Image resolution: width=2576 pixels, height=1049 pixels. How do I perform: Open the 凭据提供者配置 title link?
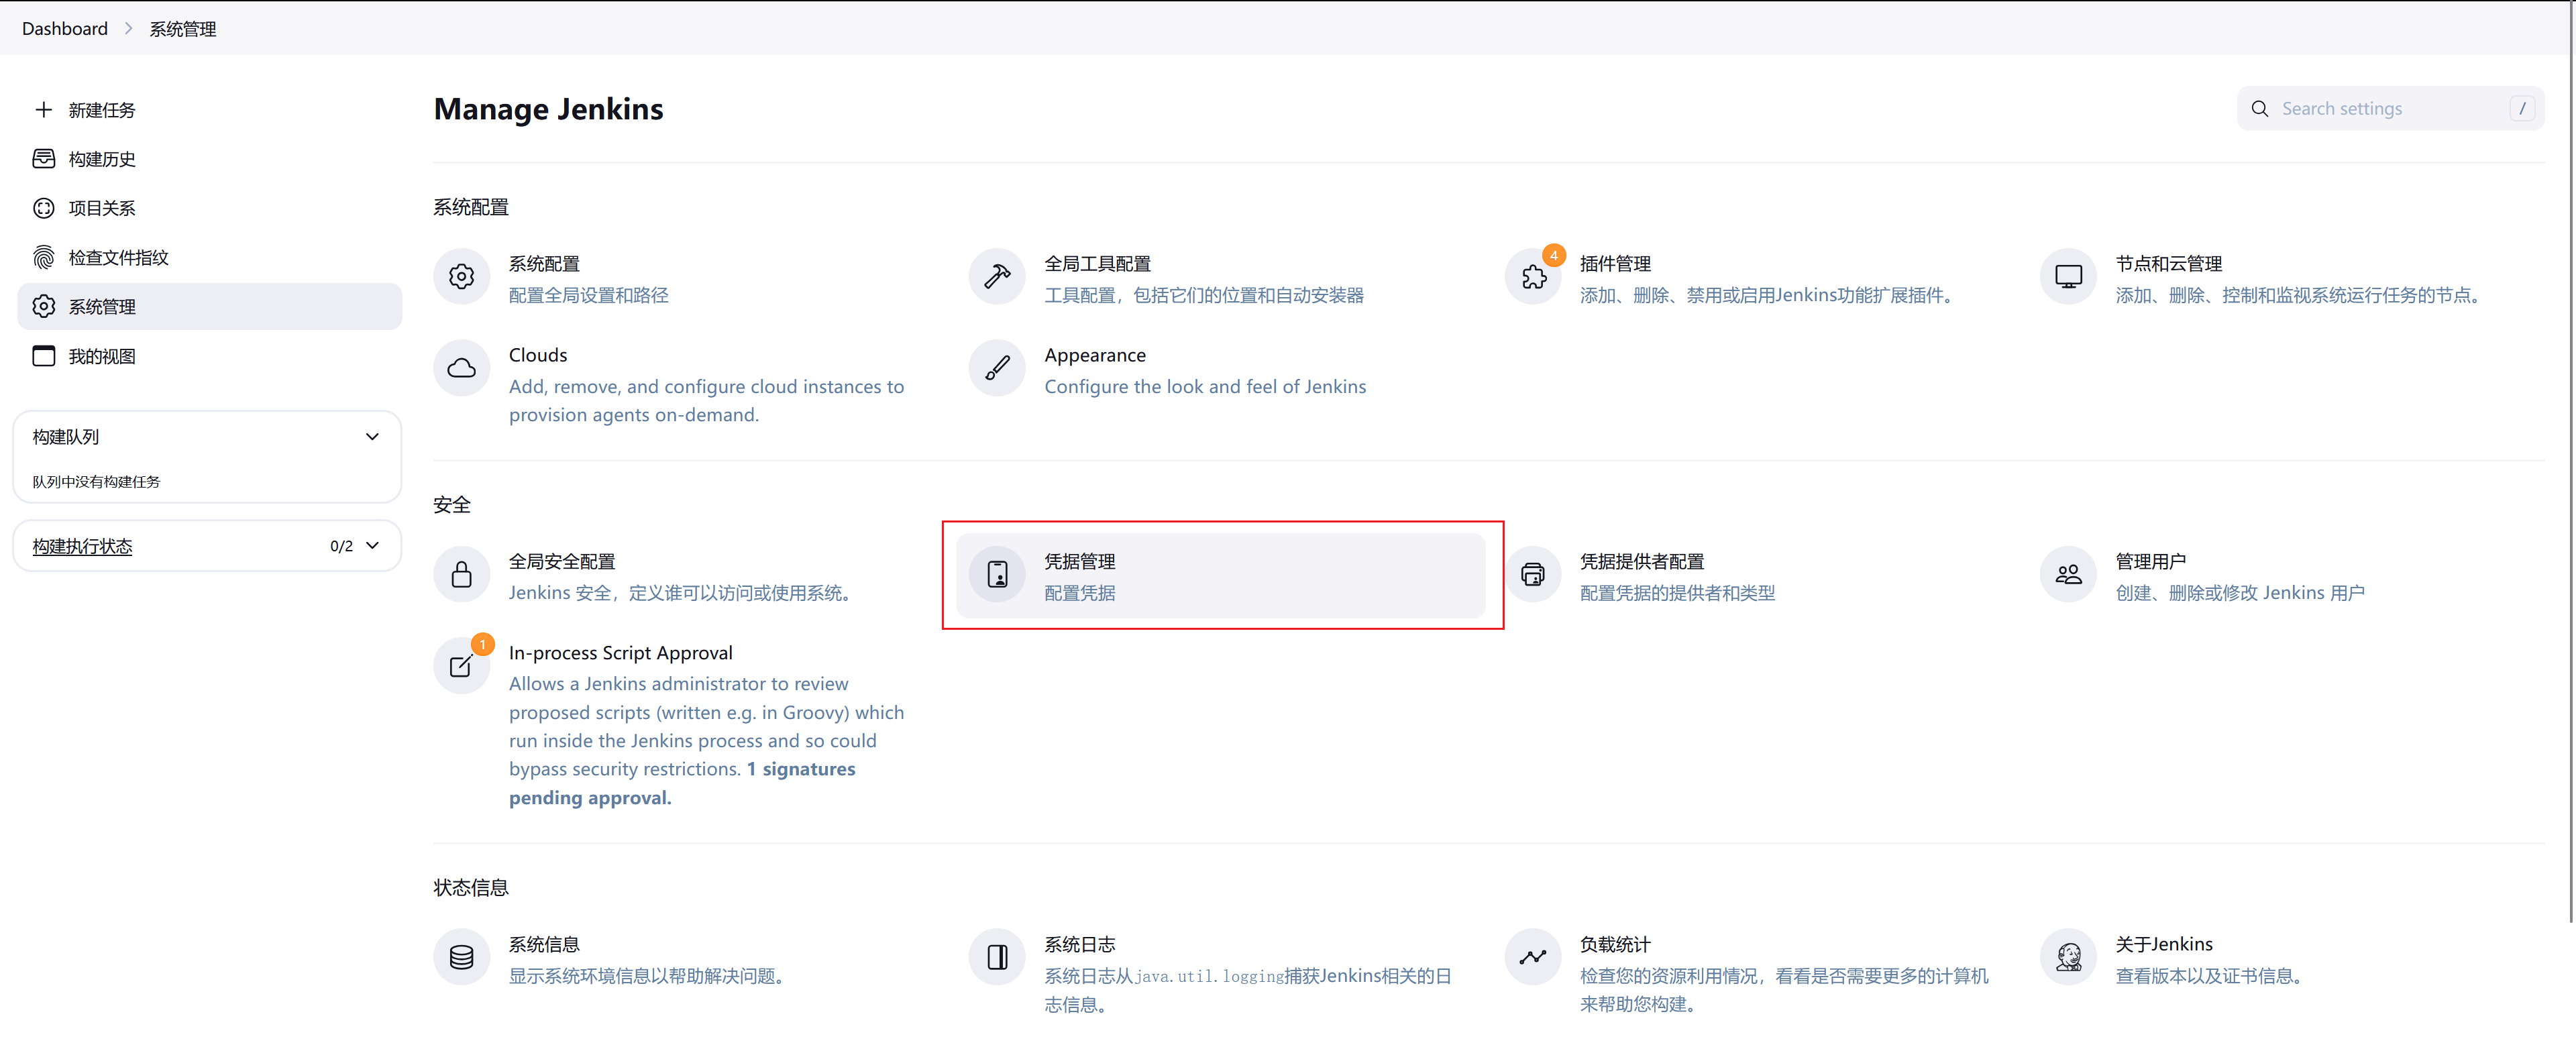tap(1641, 561)
